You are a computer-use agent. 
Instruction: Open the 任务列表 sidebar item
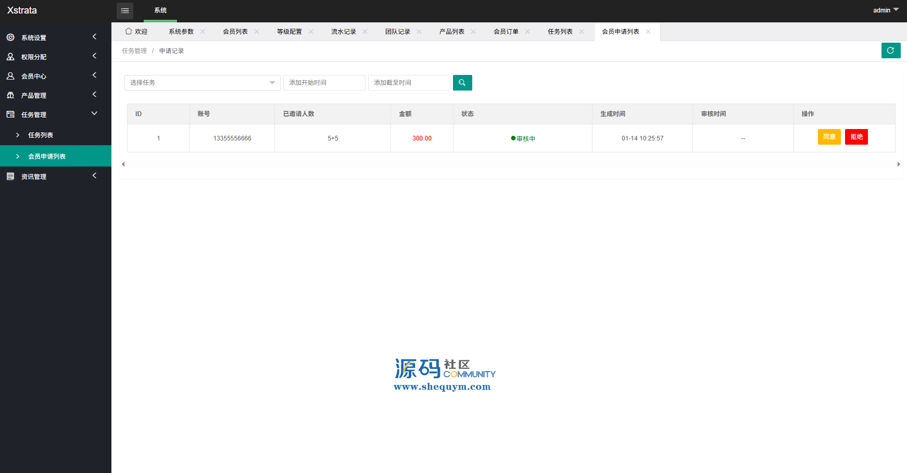click(x=41, y=135)
